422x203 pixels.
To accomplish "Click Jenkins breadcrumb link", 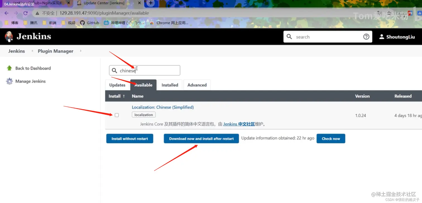I will click(16, 51).
